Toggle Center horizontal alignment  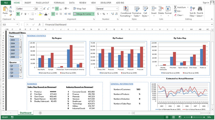(57, 14)
